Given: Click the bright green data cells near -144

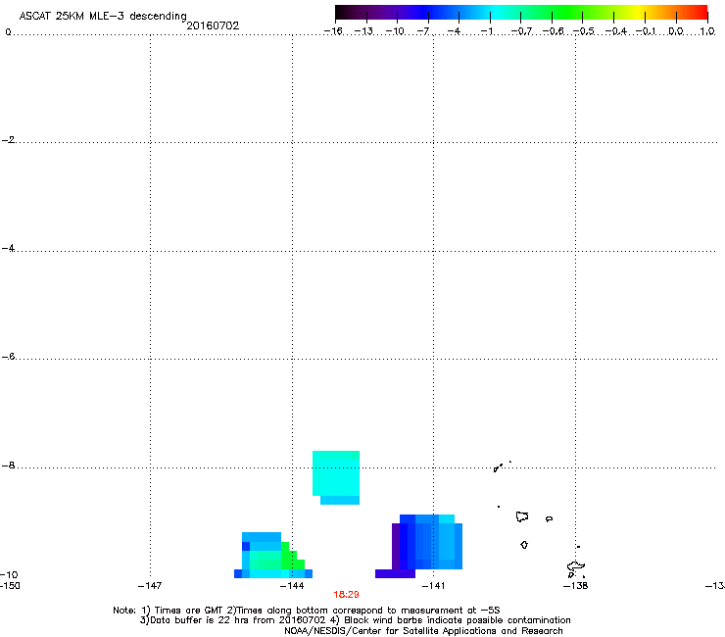Looking at the screenshot, I should tap(292, 557).
